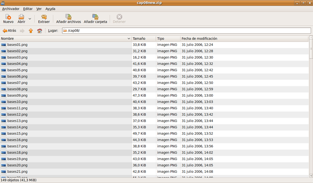Screen dimensions: 313x183
Task: Open the Editar menu
Action: coord(28,9)
